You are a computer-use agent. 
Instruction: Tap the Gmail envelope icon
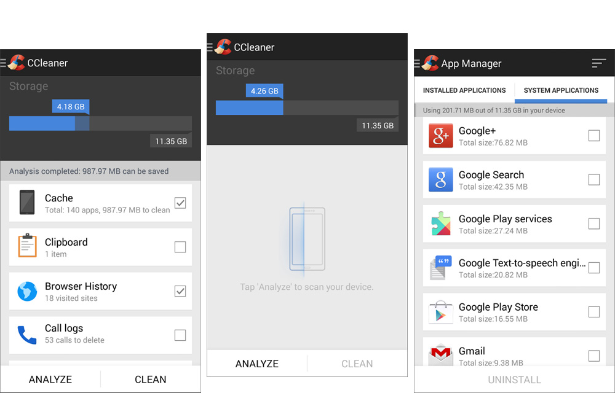tap(440, 354)
